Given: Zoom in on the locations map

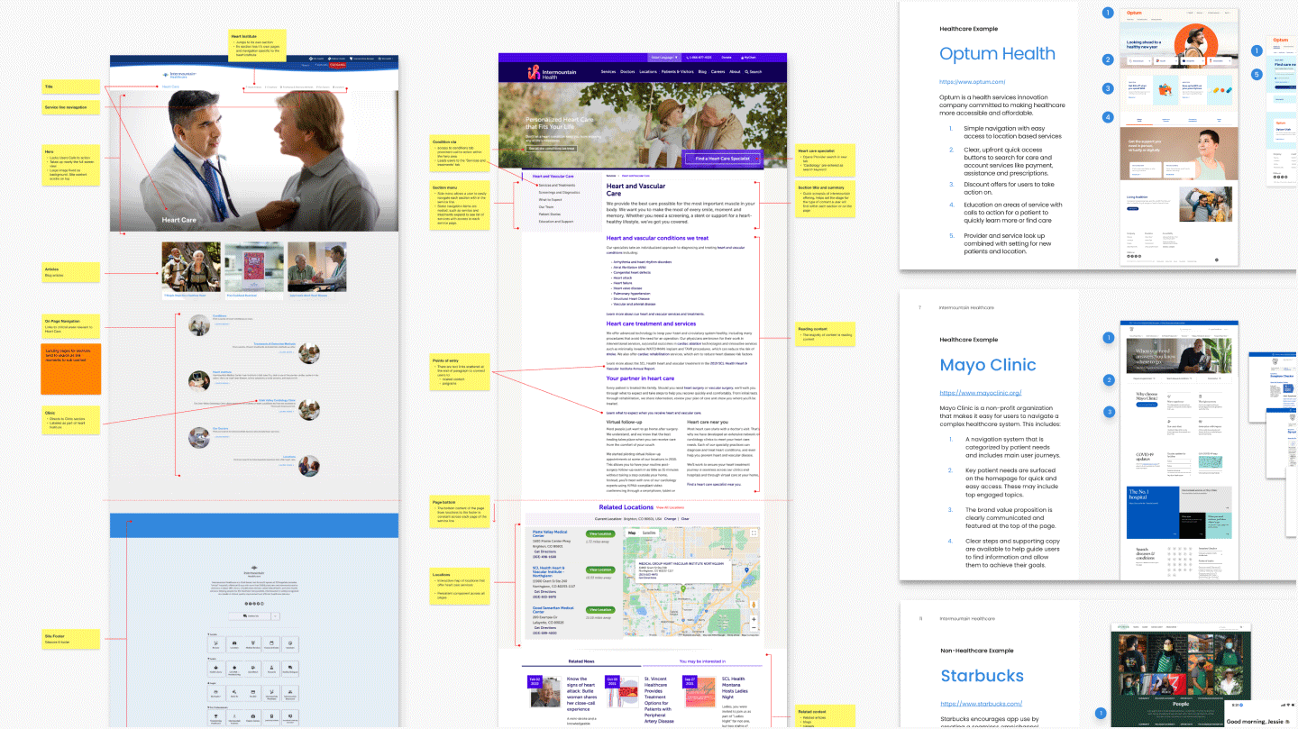Looking at the screenshot, I should tap(754, 619).
